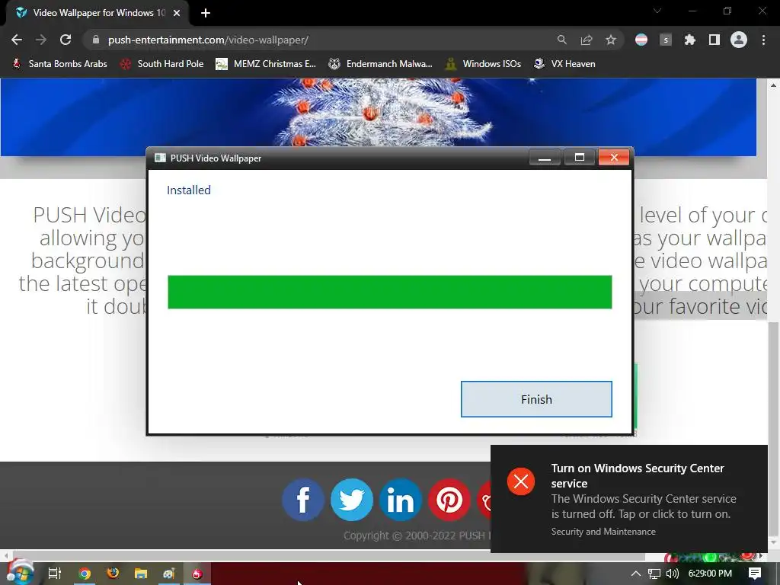
Task: Open MEMZ Christmas bookmark
Action: (x=266, y=64)
